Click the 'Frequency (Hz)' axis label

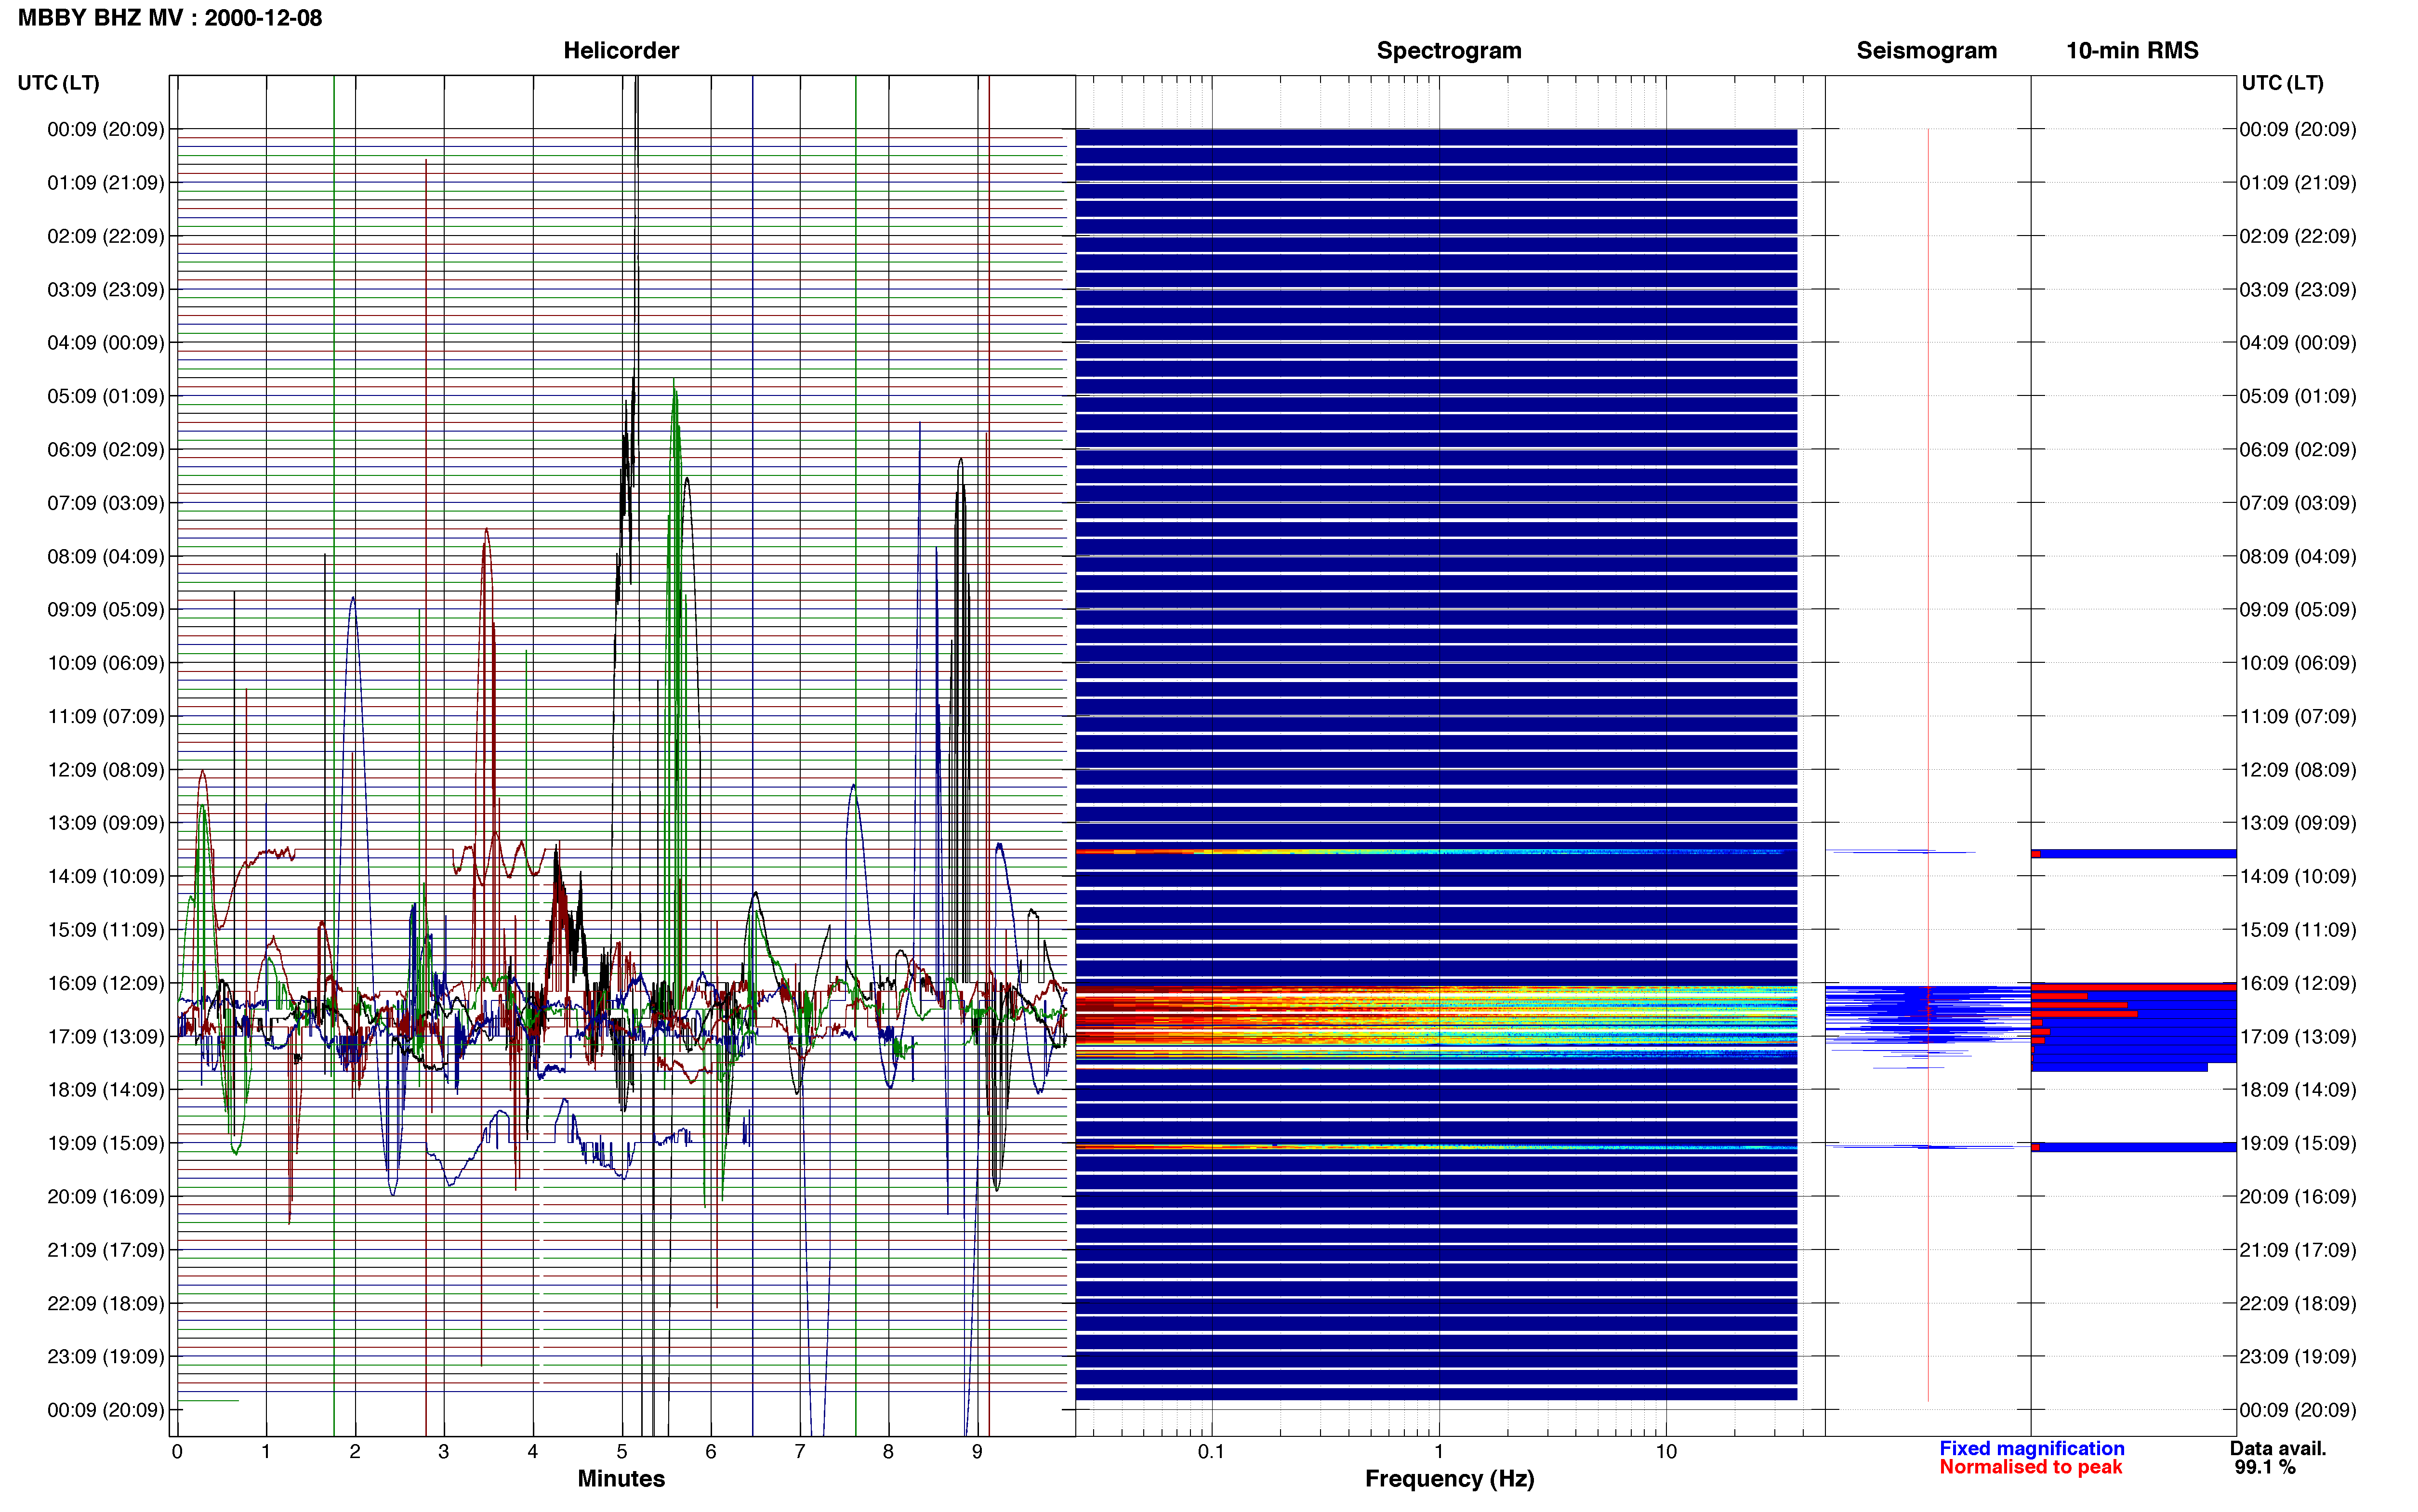(1449, 1479)
